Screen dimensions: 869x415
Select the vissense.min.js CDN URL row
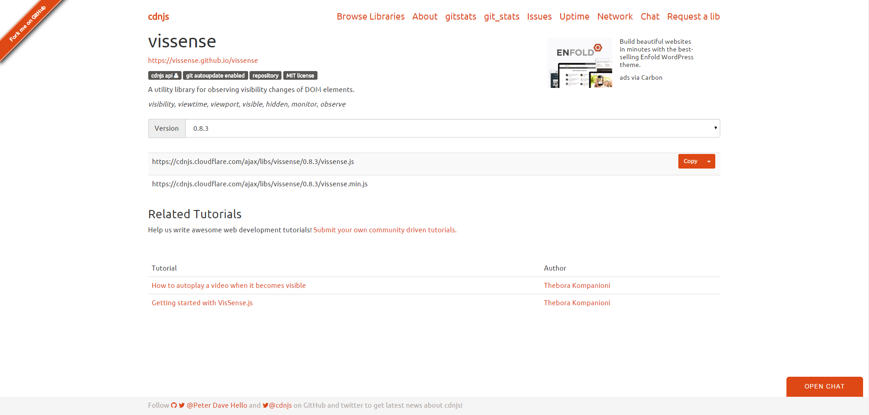tap(434, 184)
